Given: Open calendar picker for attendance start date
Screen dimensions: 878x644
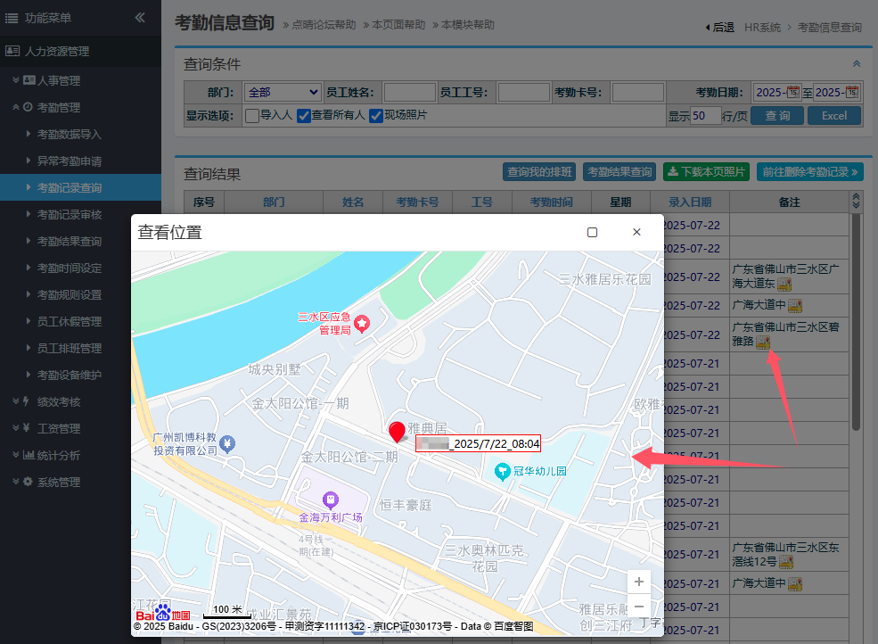Looking at the screenshot, I should point(793,92).
